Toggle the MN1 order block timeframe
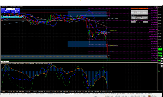Screen dimensions: 163x97 tap(139, 14)
